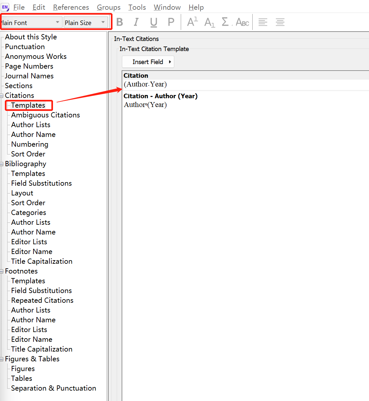Image resolution: width=369 pixels, height=401 pixels.
Task: Select Author Lists under Footnotes
Action: click(x=31, y=310)
